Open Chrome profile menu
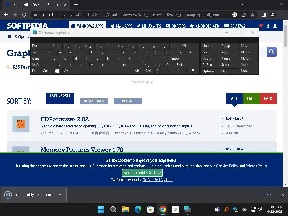The height and width of the screenshot is (216, 288). [x=273, y=15]
